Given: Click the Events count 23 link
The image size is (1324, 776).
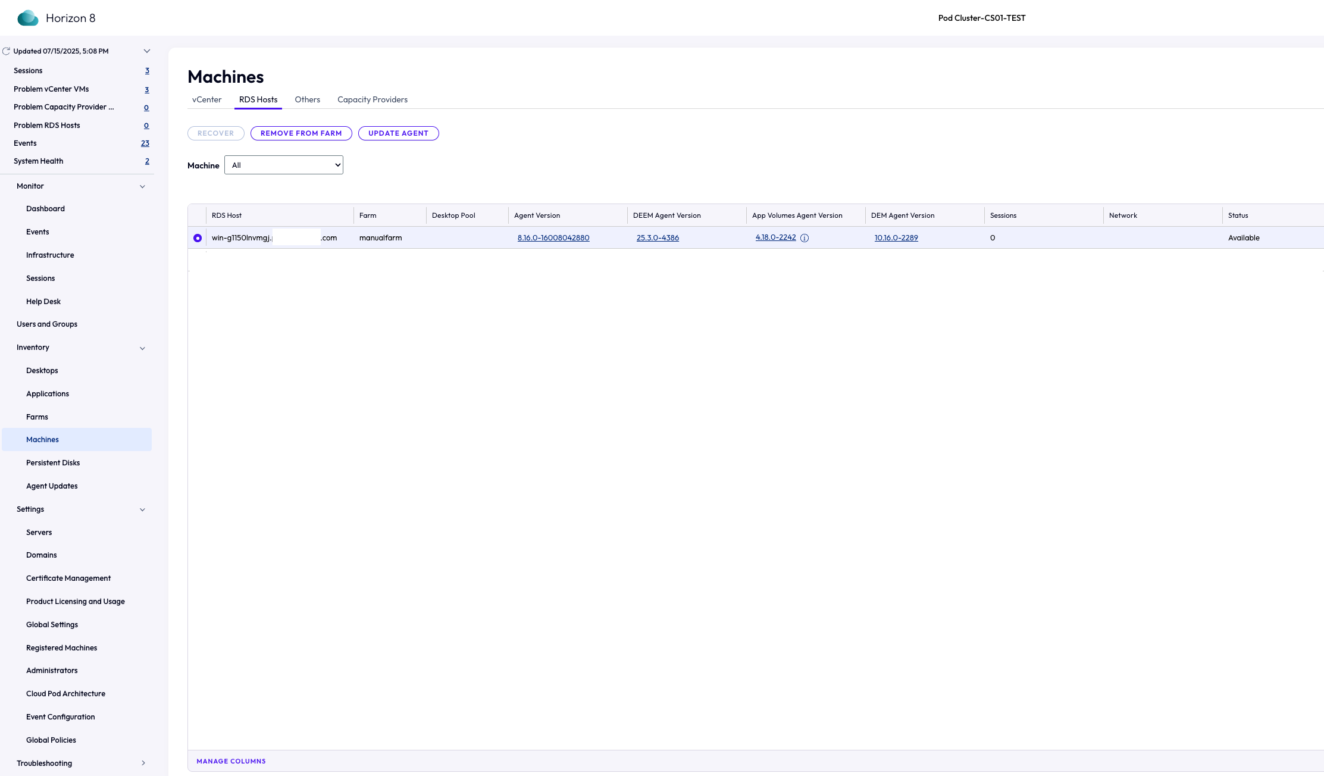Looking at the screenshot, I should [145, 143].
